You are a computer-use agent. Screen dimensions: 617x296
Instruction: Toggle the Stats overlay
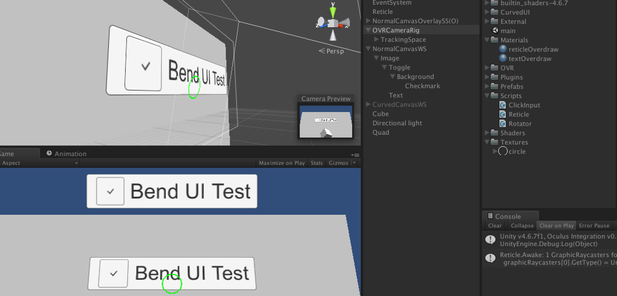(x=317, y=163)
